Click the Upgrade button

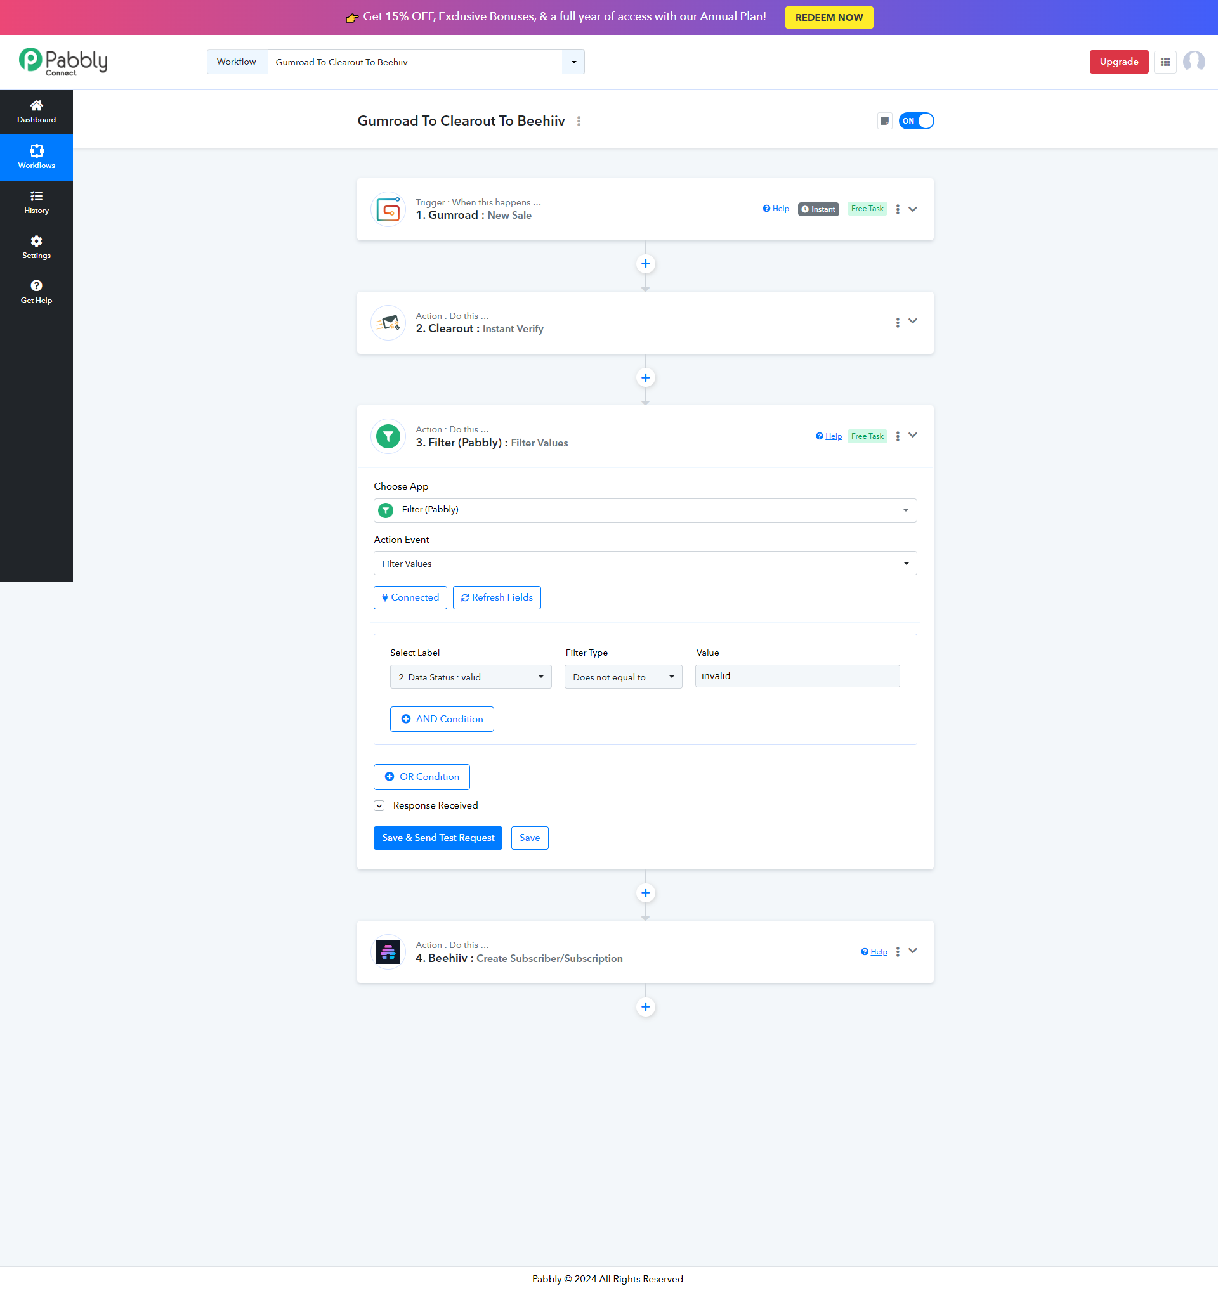tap(1119, 62)
